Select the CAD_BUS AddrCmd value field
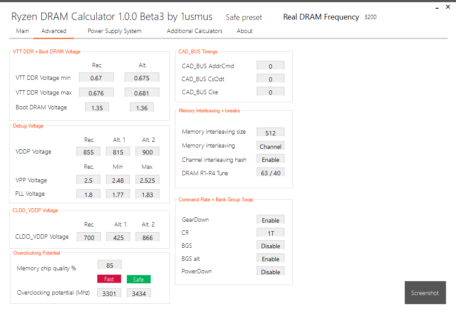The image size is (456, 315). (x=271, y=66)
